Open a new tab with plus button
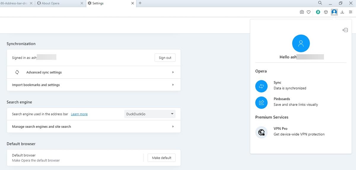 [140, 3]
